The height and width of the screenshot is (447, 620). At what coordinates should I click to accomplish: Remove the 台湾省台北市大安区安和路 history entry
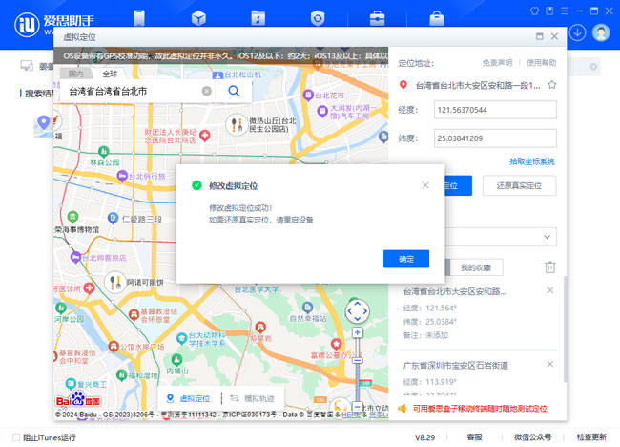pyautogui.click(x=549, y=290)
